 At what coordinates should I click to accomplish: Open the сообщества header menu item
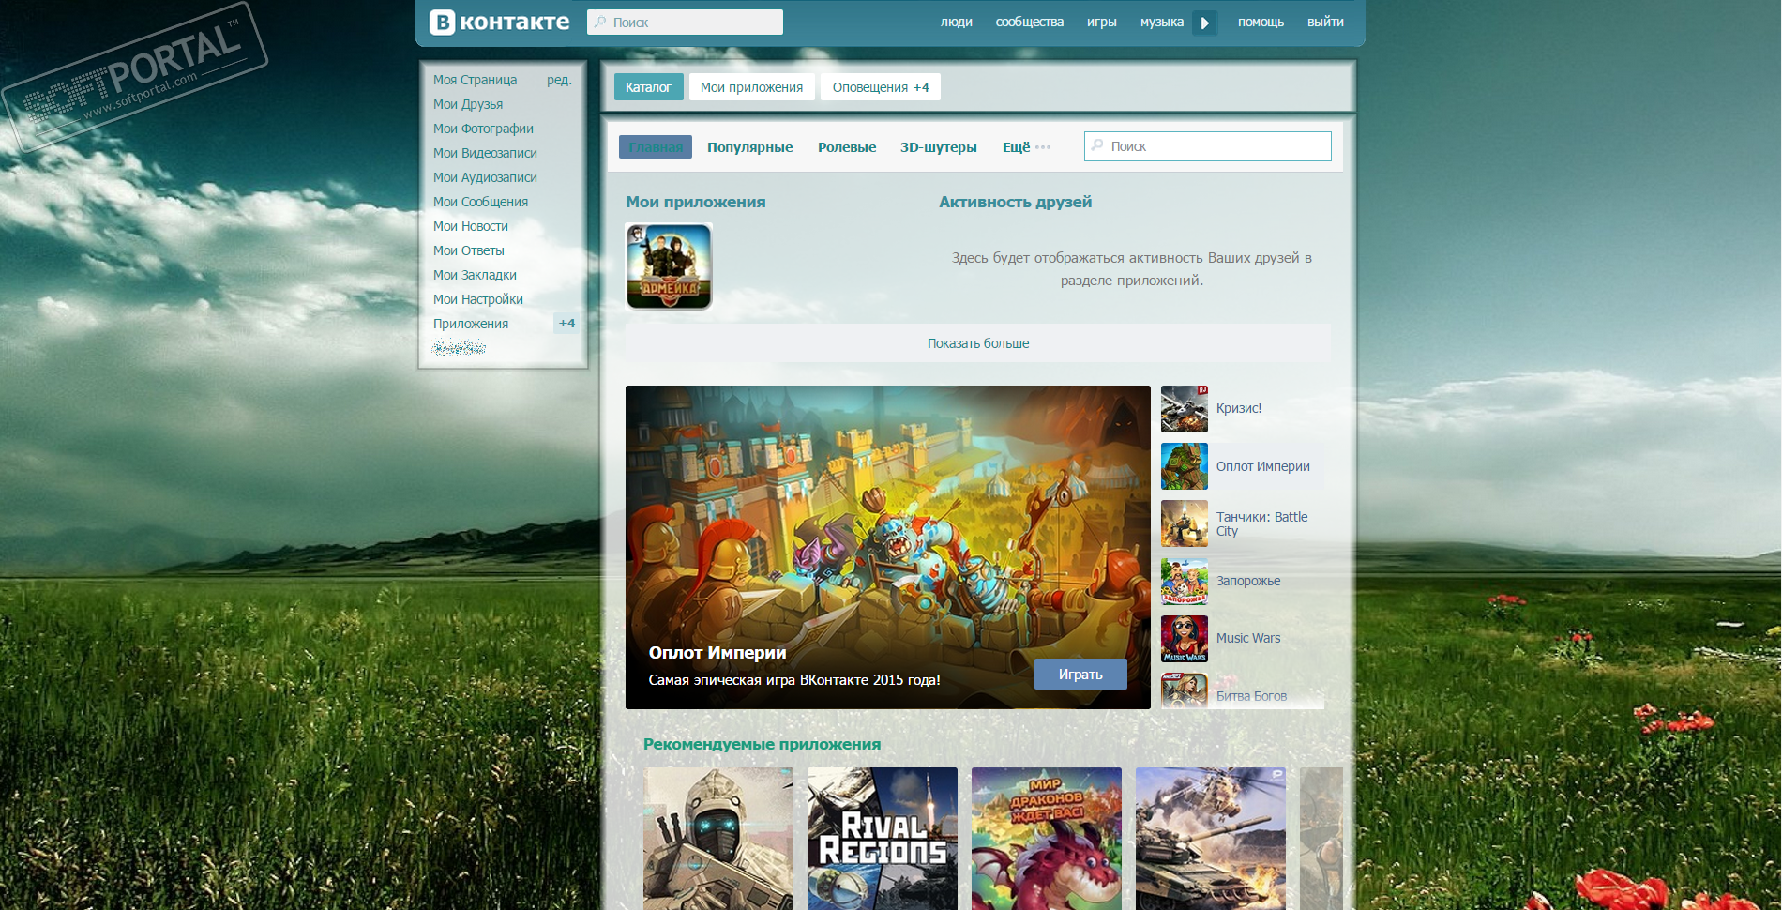click(1029, 22)
